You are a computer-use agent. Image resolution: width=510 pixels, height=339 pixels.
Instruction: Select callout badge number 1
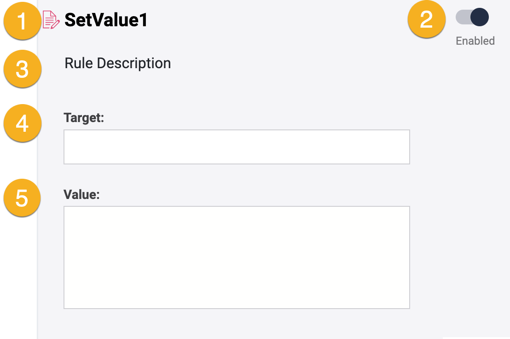(x=22, y=20)
